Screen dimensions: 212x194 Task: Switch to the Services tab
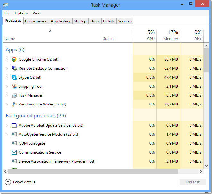[x=125, y=21]
